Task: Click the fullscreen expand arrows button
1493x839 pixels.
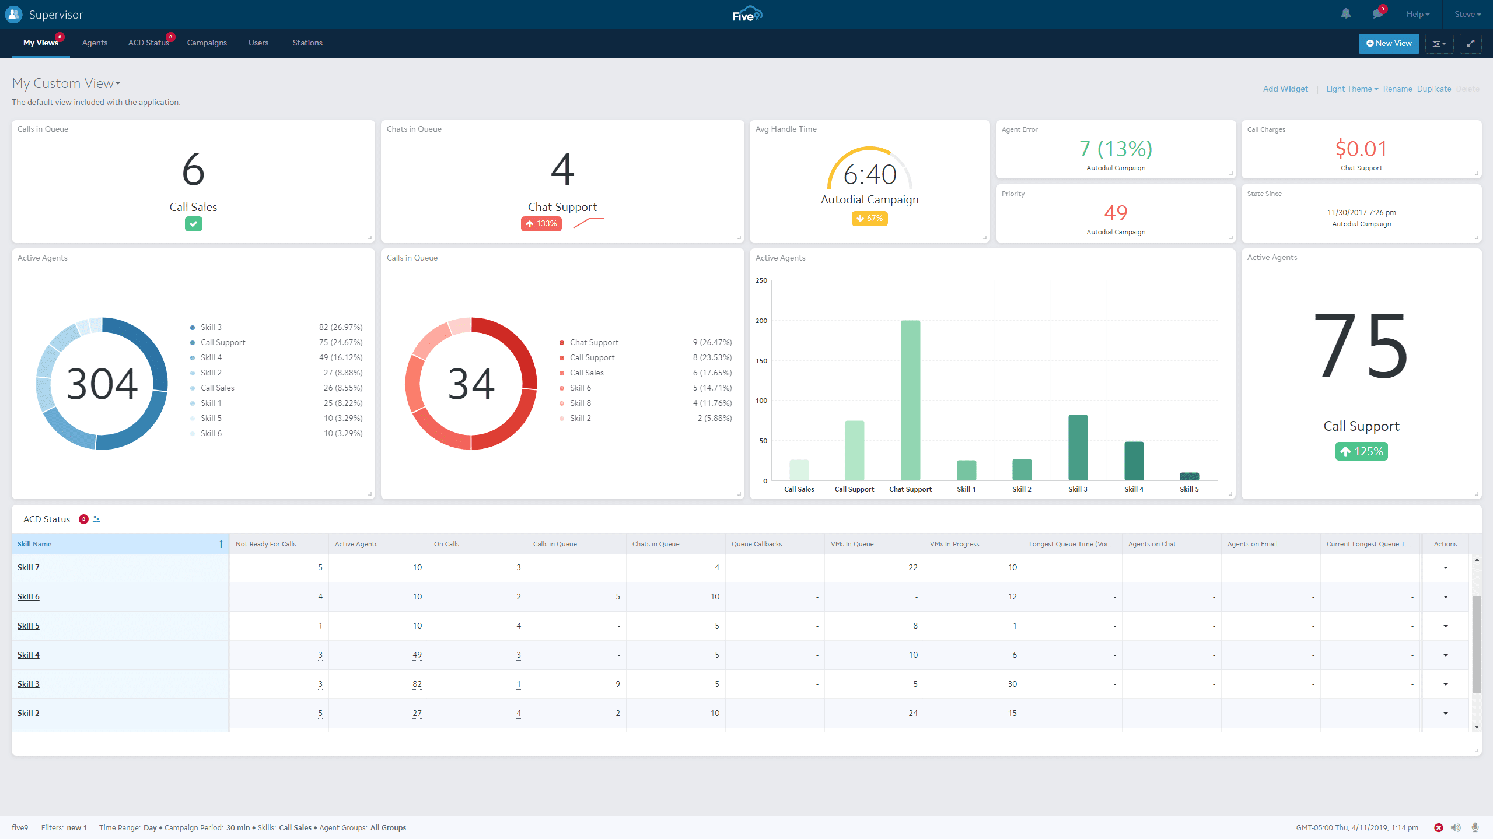Action: click(1470, 43)
